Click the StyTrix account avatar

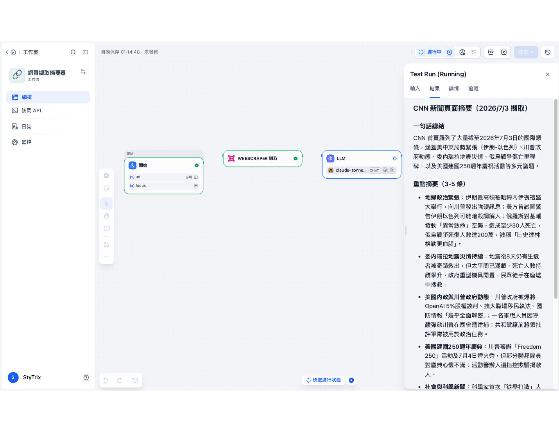pos(13,377)
